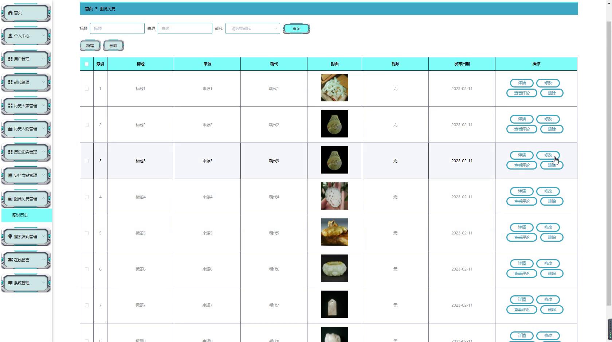Screen dimensions: 612x342
Task: Open the cover thumbnail of row 标题7
Action: click(334, 304)
